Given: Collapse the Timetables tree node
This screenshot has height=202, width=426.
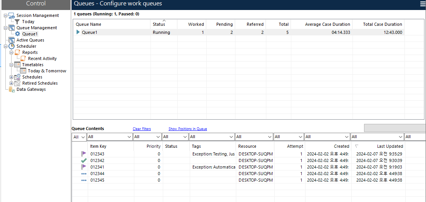Looking at the screenshot, I should [x=12, y=65].
